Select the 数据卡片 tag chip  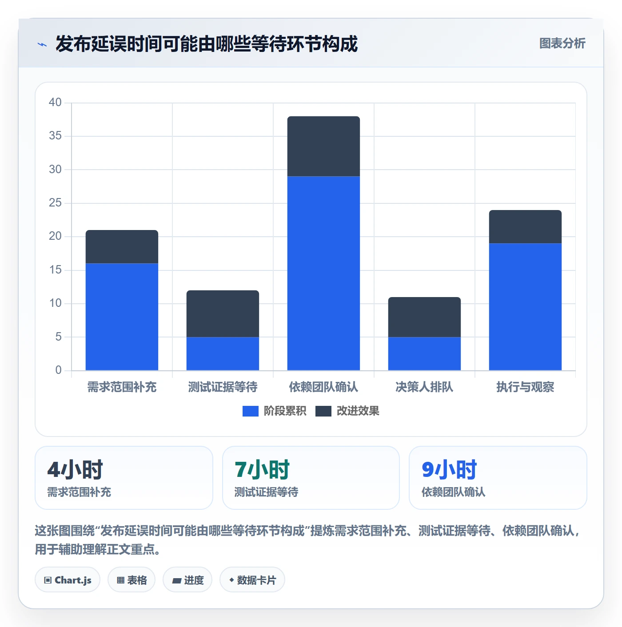[x=252, y=579]
